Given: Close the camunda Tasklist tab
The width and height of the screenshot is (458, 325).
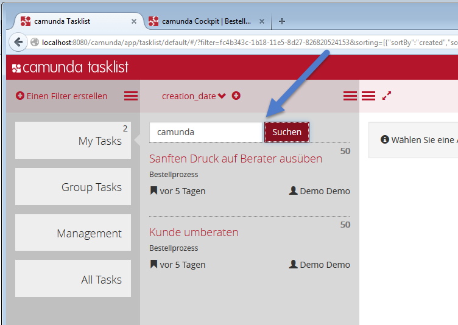Looking at the screenshot, I should (134, 21).
